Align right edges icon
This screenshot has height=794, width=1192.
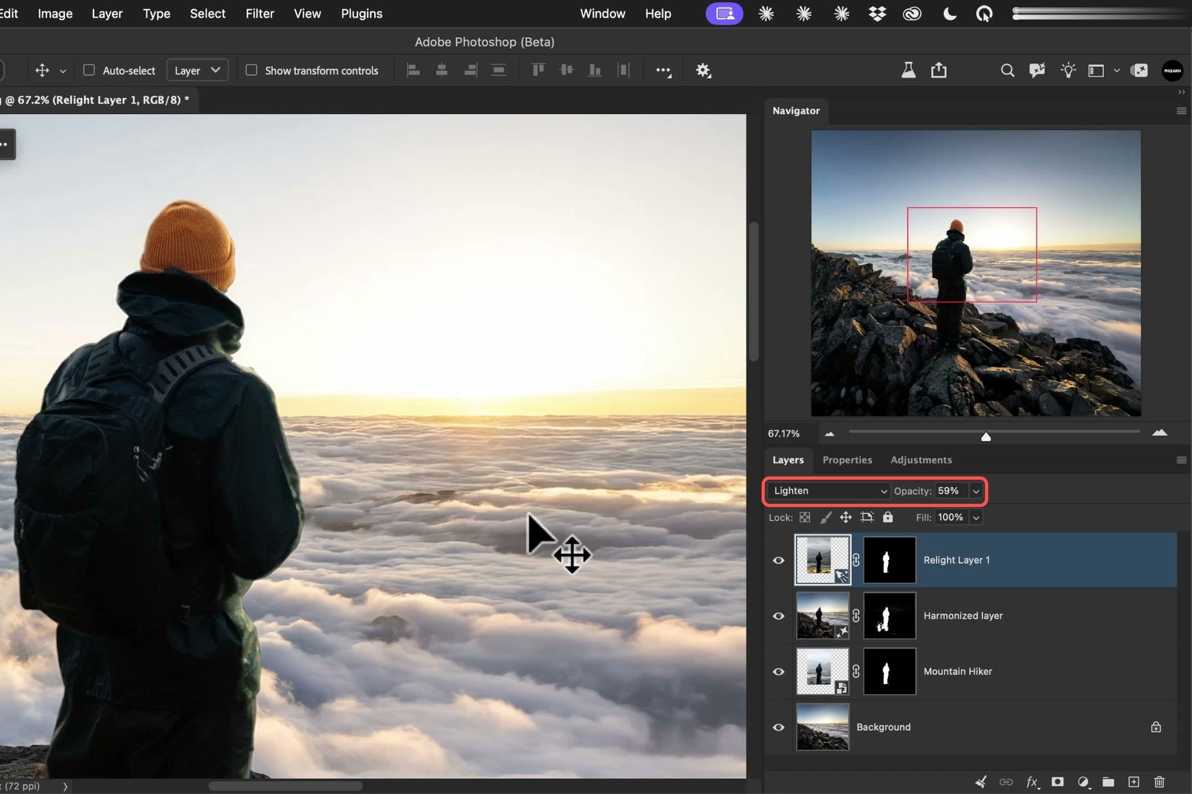[470, 70]
